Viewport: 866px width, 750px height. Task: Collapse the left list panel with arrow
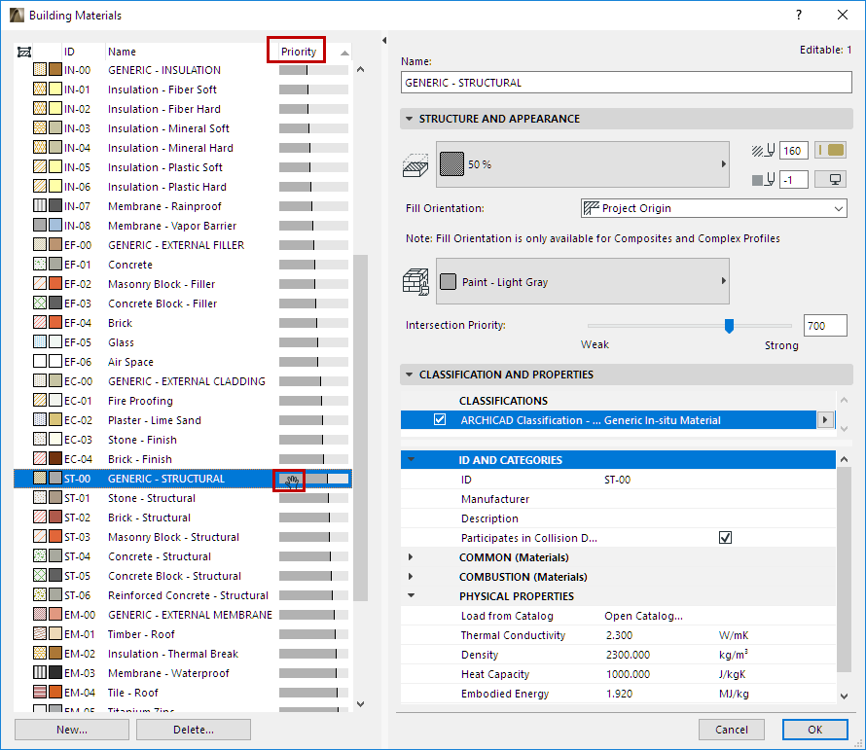[x=384, y=40]
